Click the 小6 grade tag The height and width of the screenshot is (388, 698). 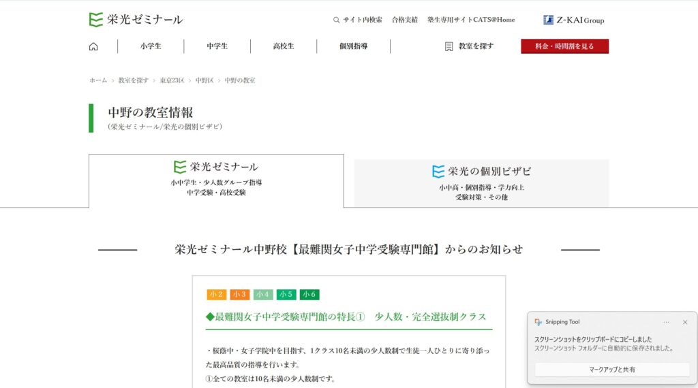pyautogui.click(x=309, y=295)
